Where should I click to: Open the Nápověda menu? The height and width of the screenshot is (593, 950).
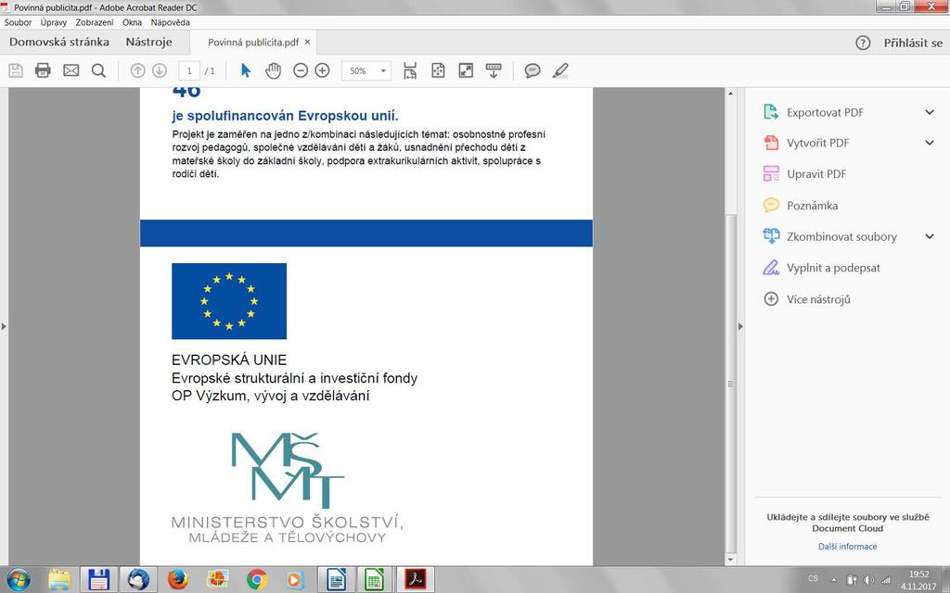(x=170, y=22)
